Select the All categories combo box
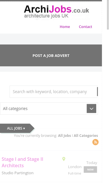The height and width of the screenshot is (183, 109). [49, 109]
